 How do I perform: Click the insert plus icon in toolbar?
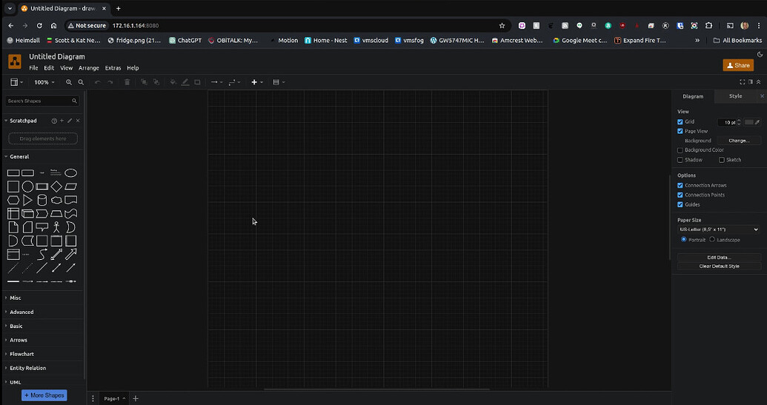click(x=254, y=82)
